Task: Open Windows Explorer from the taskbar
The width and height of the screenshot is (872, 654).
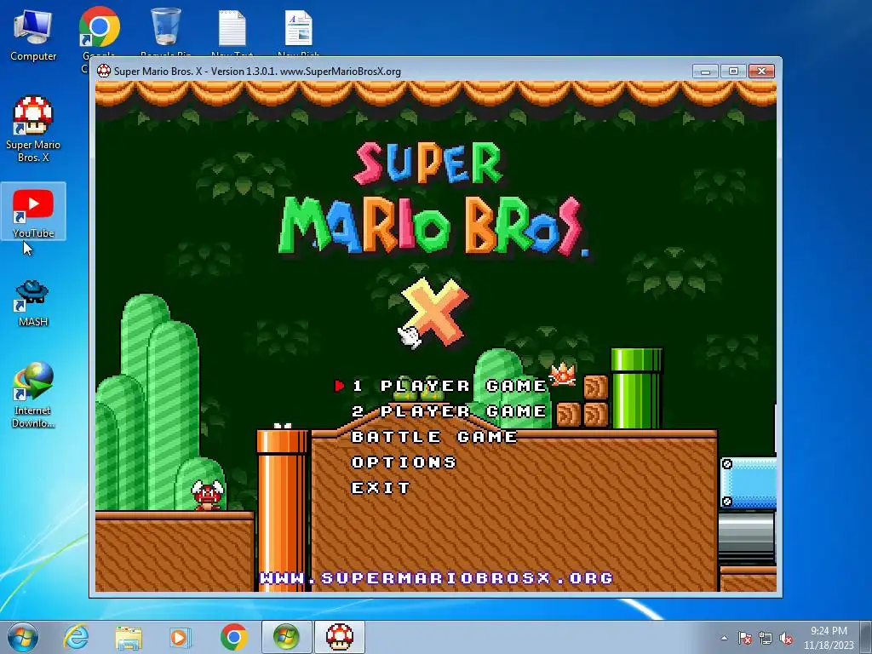Action: tap(129, 637)
